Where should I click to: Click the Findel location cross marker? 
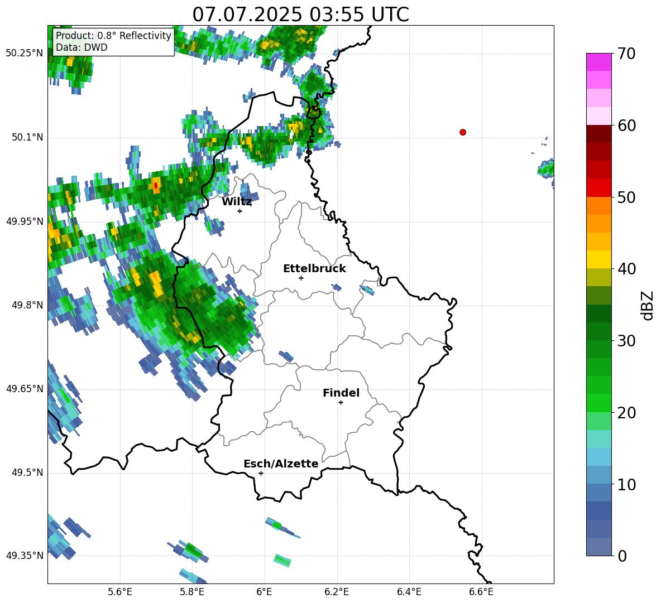(341, 403)
